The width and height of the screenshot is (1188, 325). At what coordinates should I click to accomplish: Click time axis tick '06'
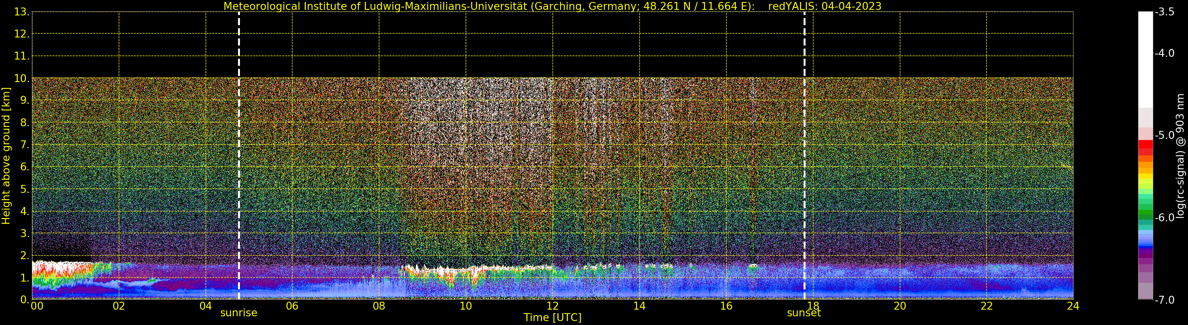click(x=292, y=306)
